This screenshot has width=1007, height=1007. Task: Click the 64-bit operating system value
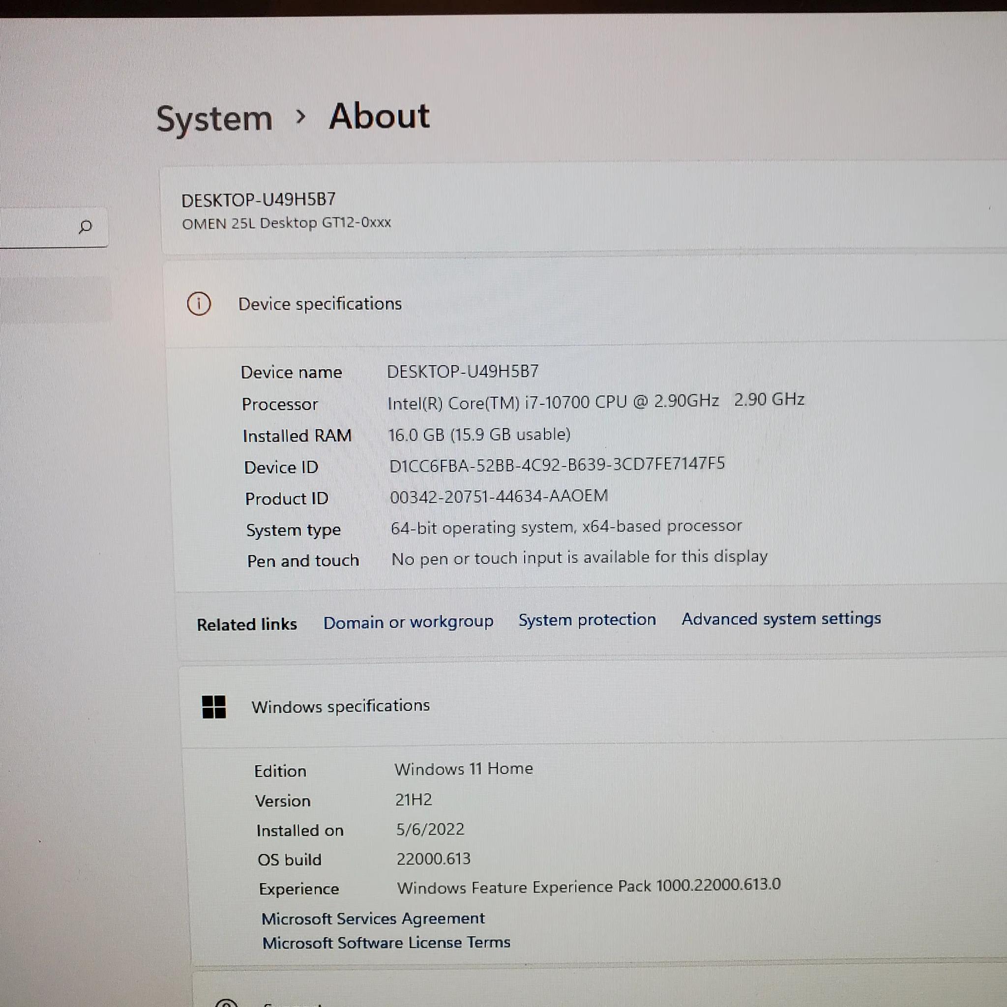566,528
